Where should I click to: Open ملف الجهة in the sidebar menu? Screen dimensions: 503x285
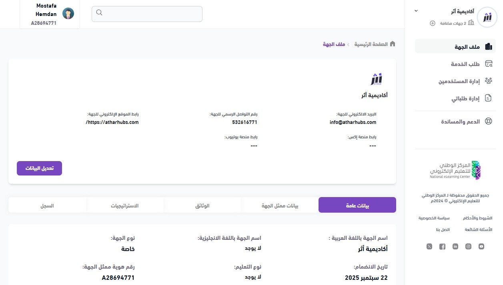click(x=455, y=46)
